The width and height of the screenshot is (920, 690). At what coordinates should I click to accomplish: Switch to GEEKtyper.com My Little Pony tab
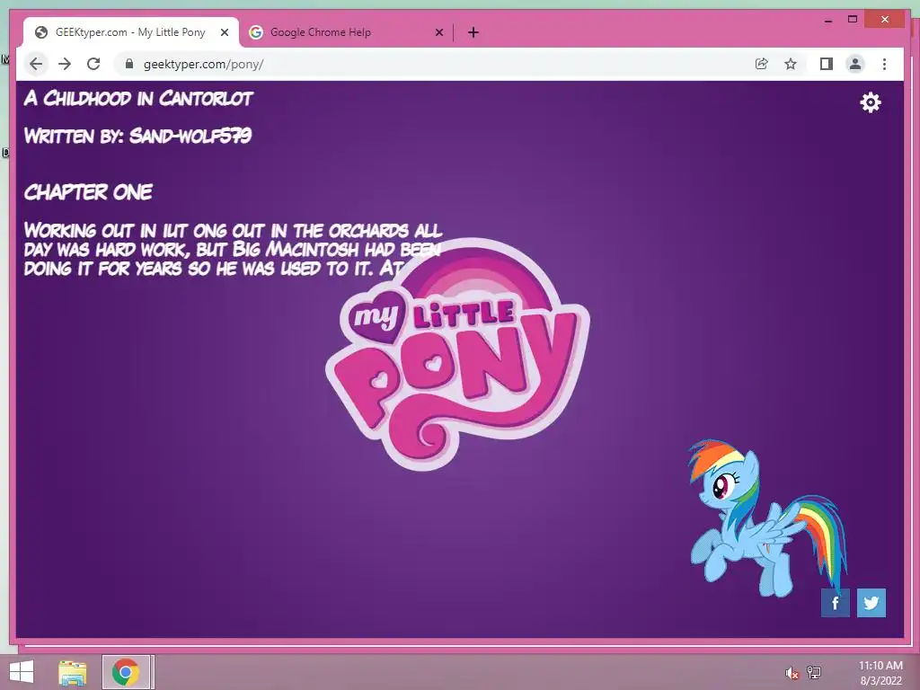click(x=131, y=32)
